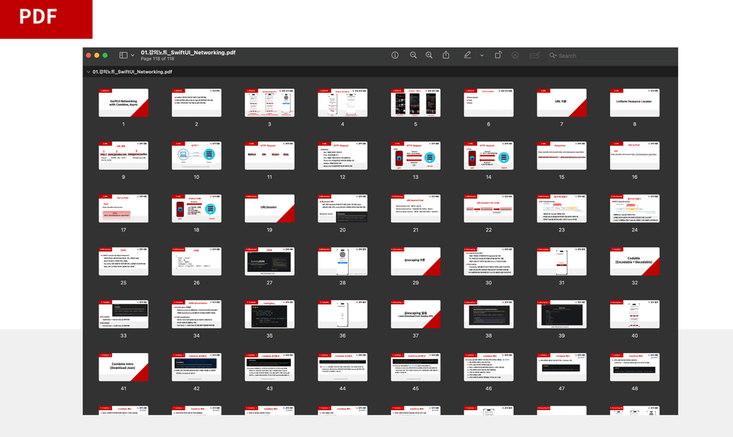This screenshot has height=437, width=733.
Task: Select page 27 thumbnail with dark code screen
Action: (x=270, y=261)
